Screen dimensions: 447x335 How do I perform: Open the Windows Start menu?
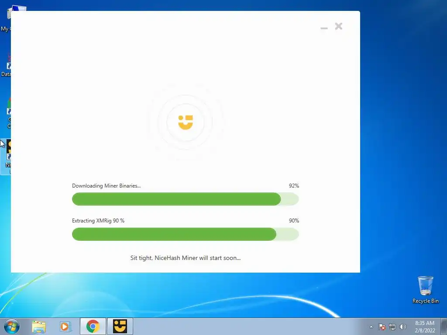coord(11,326)
